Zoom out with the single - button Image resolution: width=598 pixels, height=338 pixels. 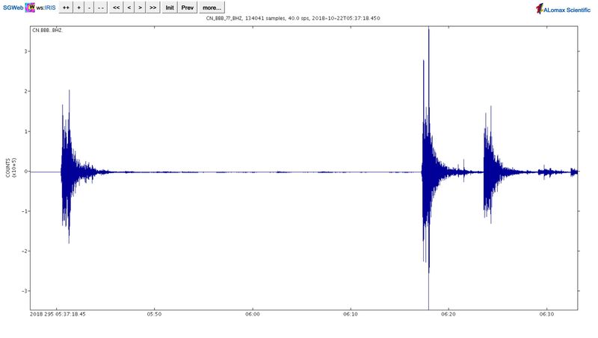point(90,7)
